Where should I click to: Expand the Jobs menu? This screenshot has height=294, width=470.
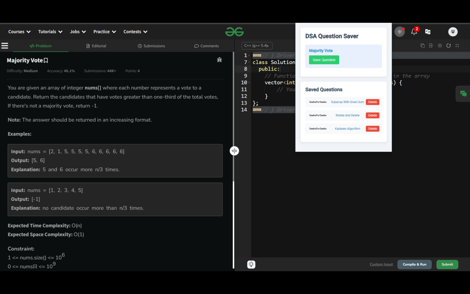[x=78, y=32]
